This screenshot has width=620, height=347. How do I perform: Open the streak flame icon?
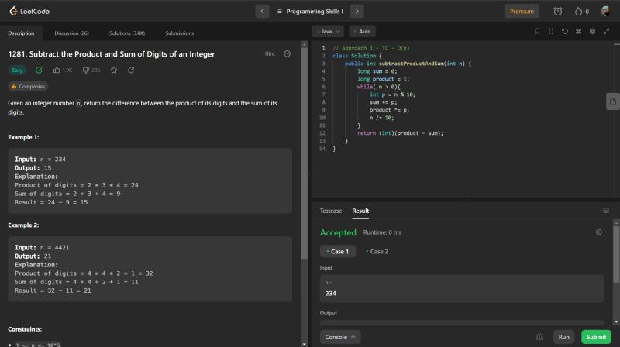point(577,12)
